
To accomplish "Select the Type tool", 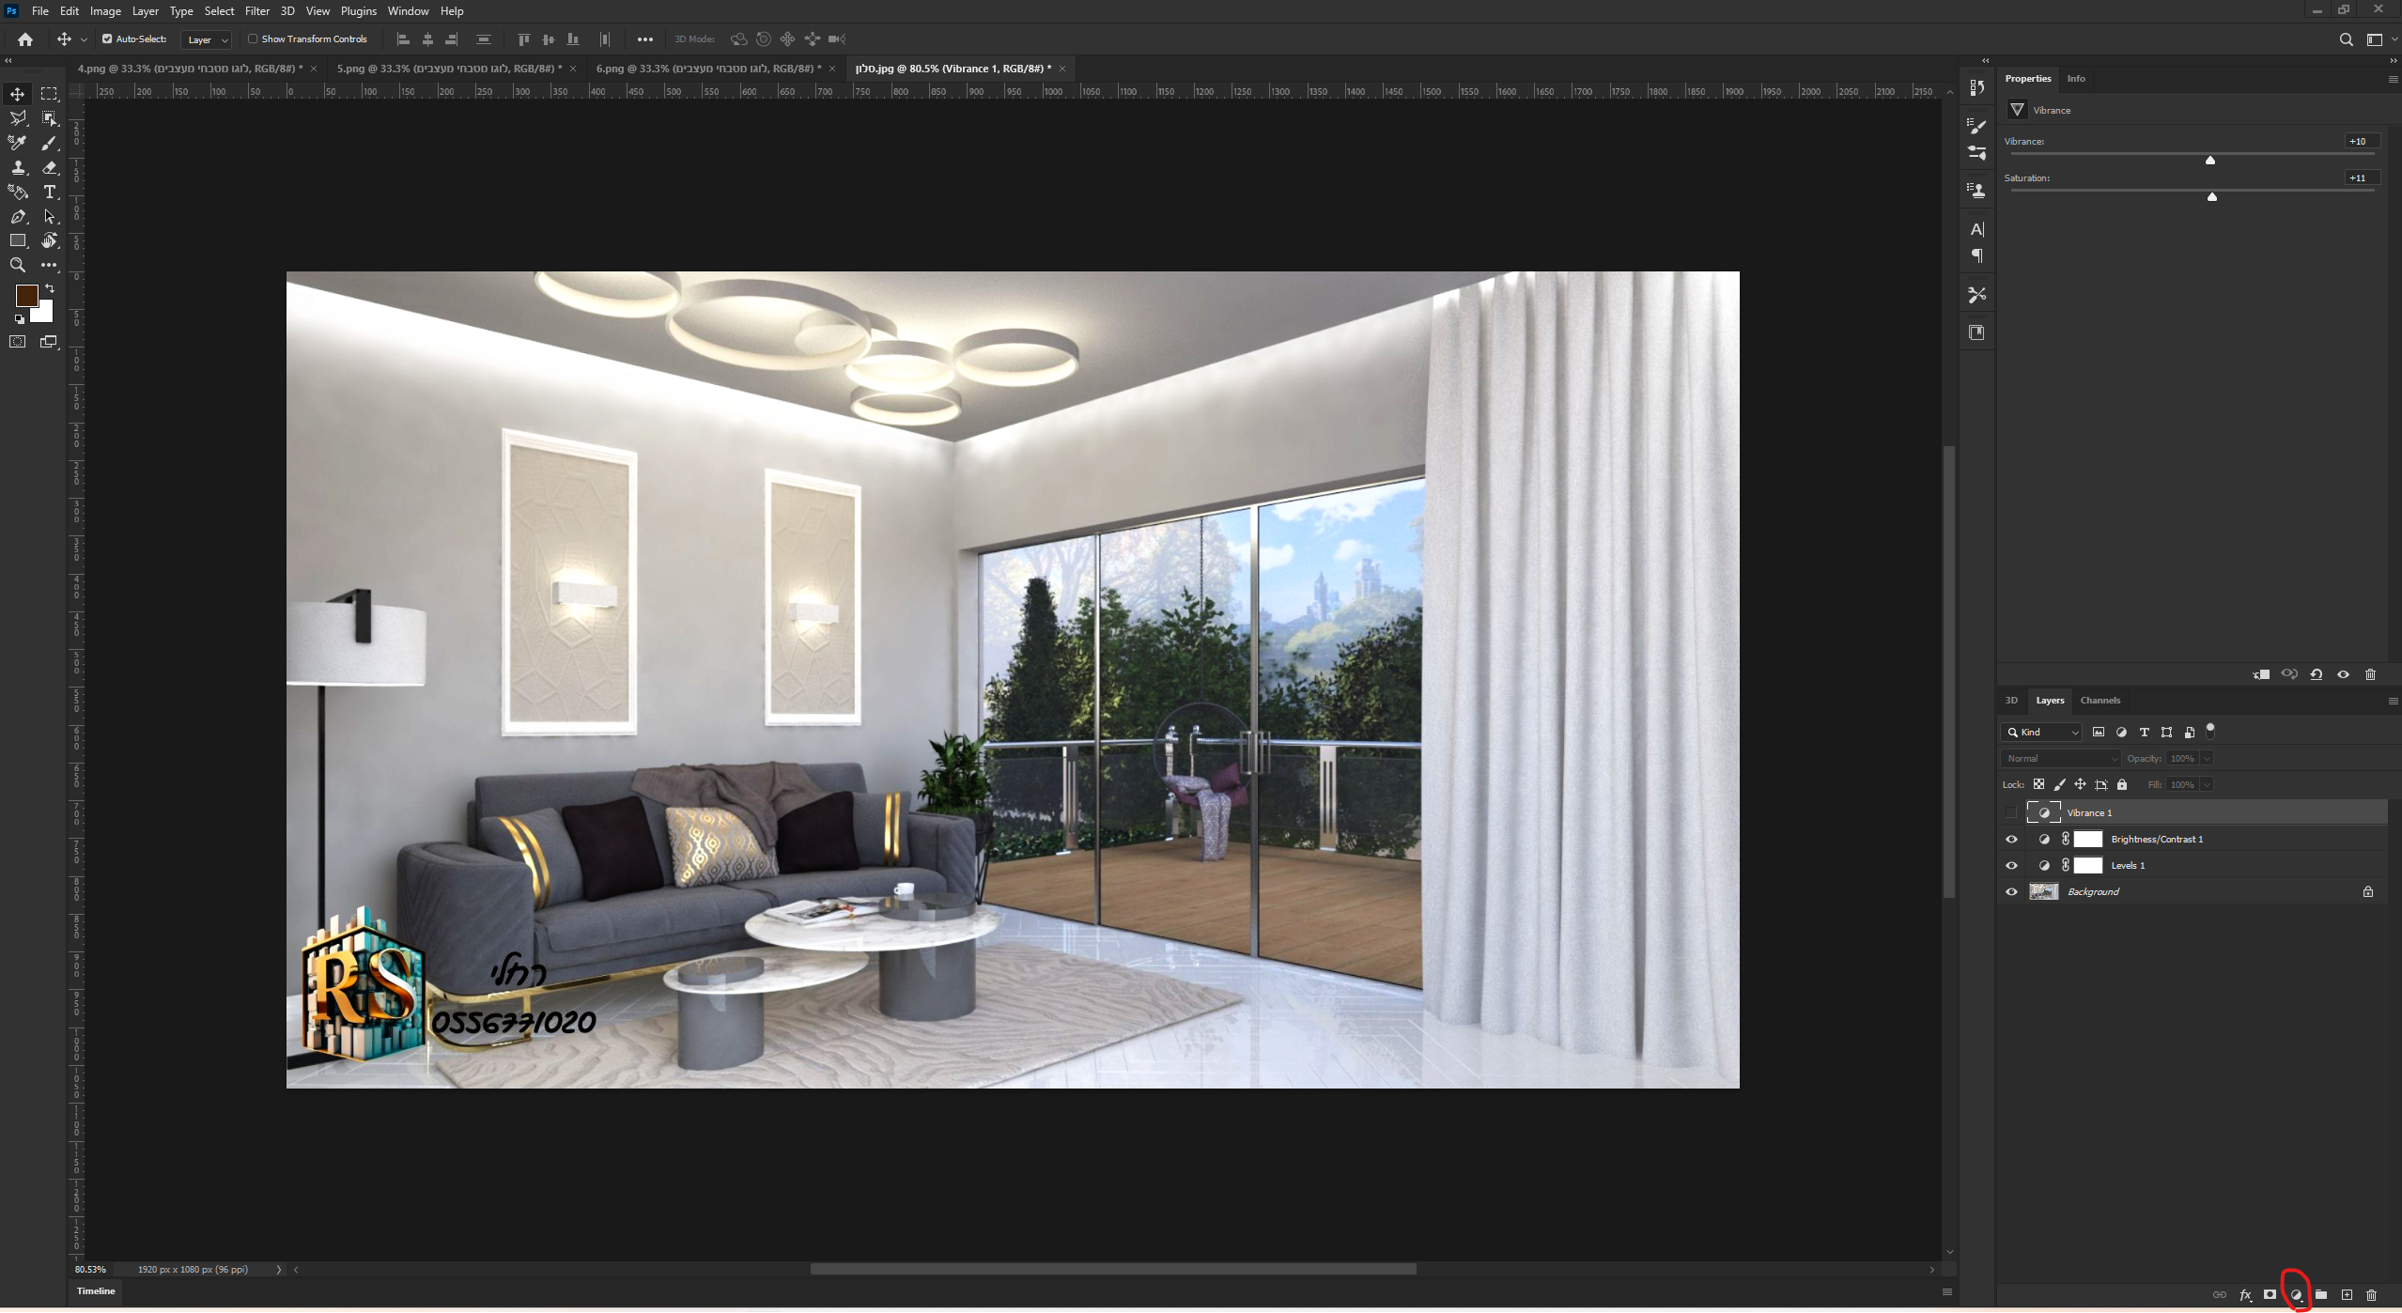I will (x=50, y=193).
